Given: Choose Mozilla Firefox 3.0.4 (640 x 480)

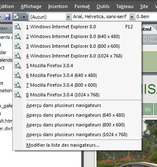Looking at the screenshot, I should pyautogui.click(x=77, y=75).
